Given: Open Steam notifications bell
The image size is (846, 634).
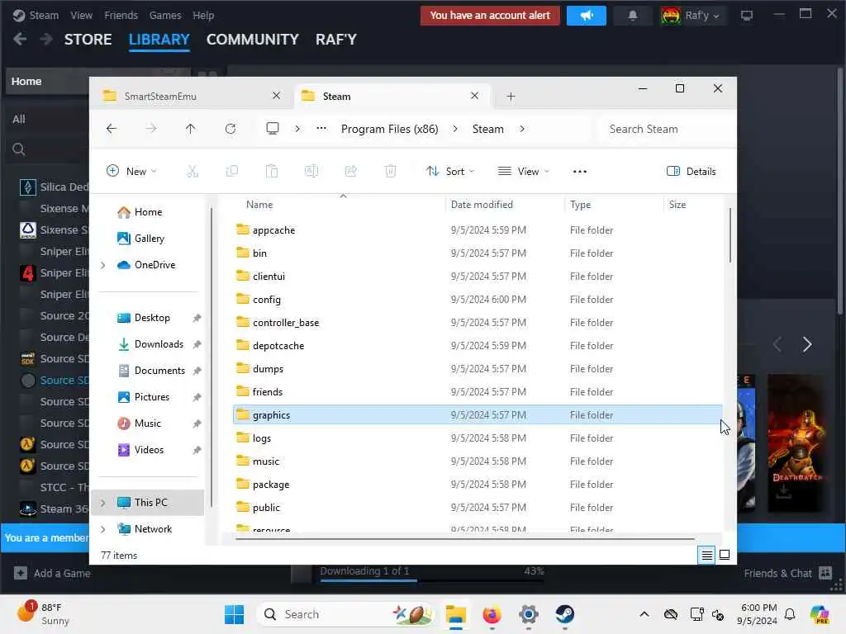Looking at the screenshot, I should coord(632,16).
